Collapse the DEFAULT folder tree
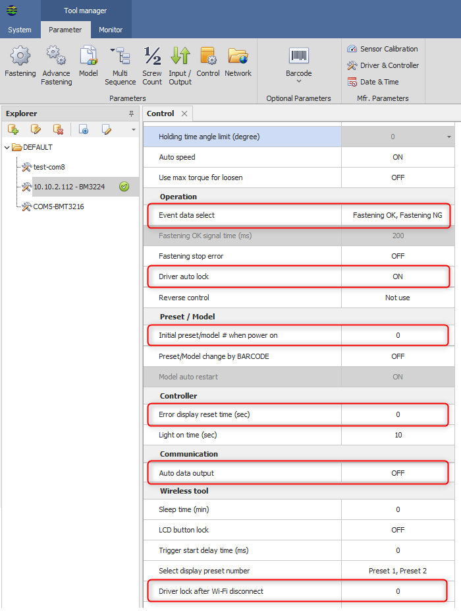The height and width of the screenshot is (611, 461). [7, 147]
